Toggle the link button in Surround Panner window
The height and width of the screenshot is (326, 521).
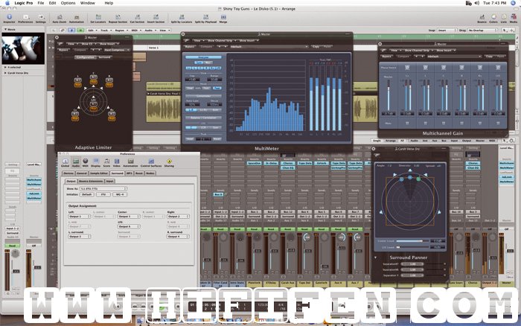377,156
